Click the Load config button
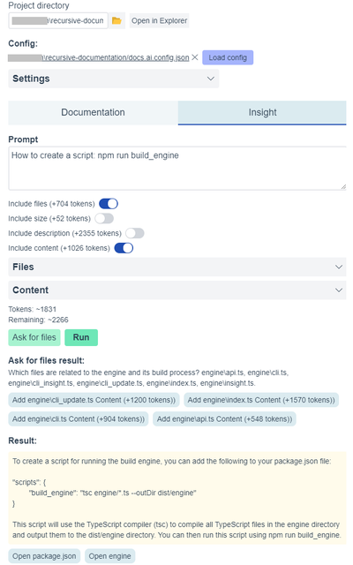353x565 pixels. [x=228, y=57]
